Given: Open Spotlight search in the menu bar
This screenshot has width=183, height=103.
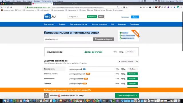Looking at the screenshot, I should coord(177,1).
